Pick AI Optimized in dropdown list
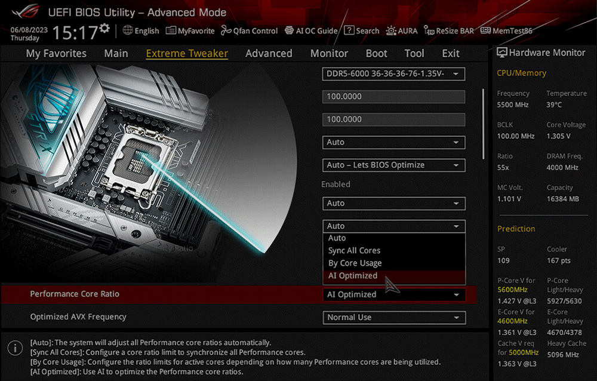 393,276
